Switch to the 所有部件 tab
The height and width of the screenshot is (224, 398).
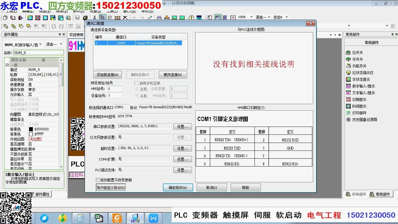(x=356, y=194)
